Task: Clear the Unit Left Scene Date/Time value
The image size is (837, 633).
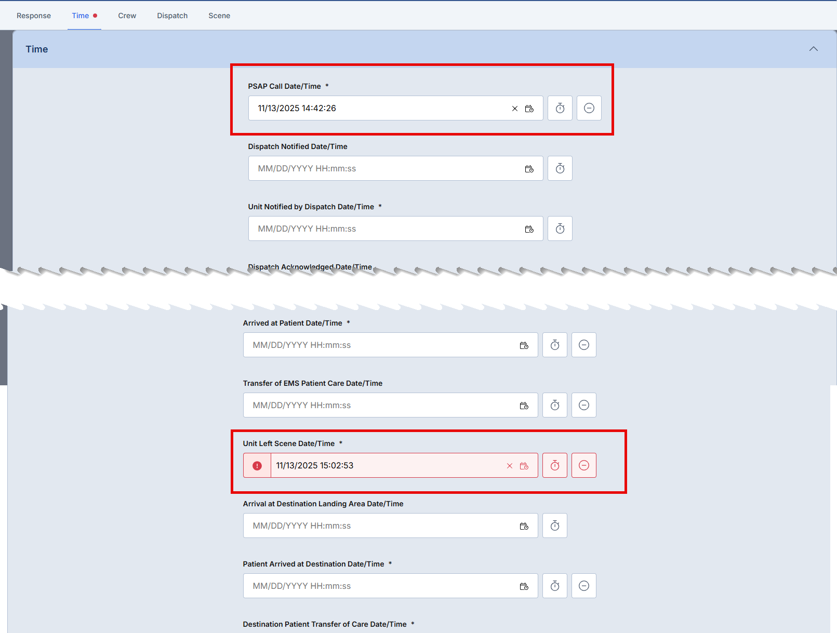Action: coord(509,466)
